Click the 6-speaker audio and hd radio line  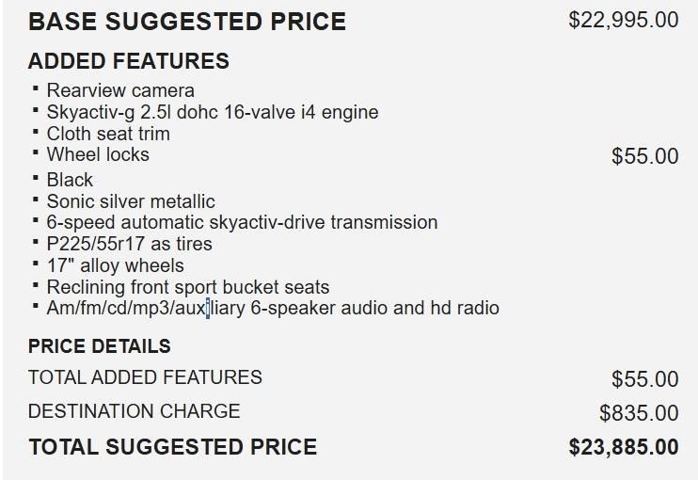(273, 308)
